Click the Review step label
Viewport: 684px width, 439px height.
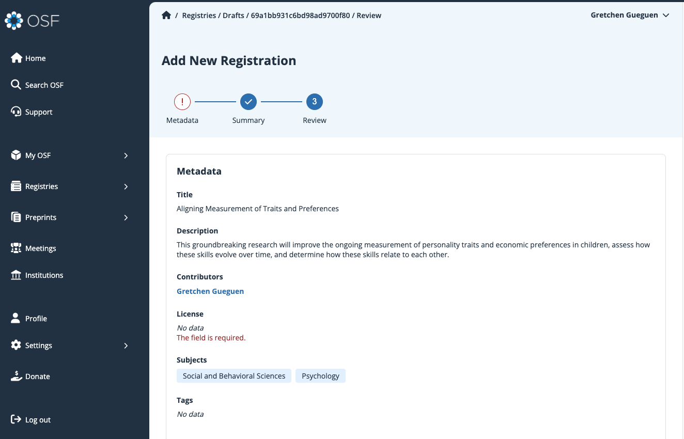315,120
